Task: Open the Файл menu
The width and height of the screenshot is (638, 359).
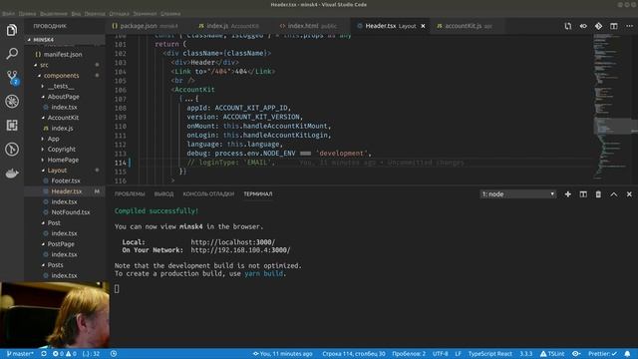Action: point(8,13)
